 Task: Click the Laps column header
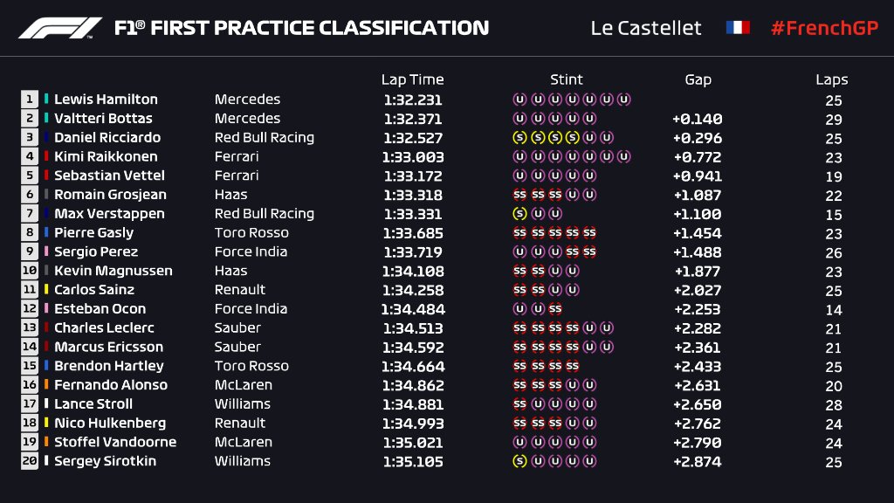[831, 79]
